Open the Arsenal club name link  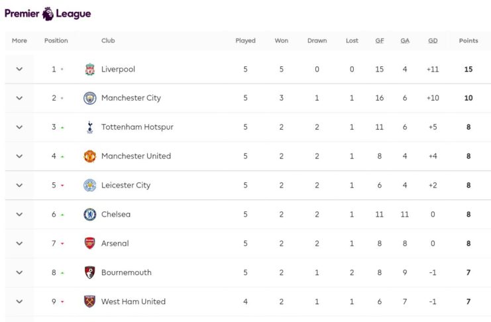115,243
